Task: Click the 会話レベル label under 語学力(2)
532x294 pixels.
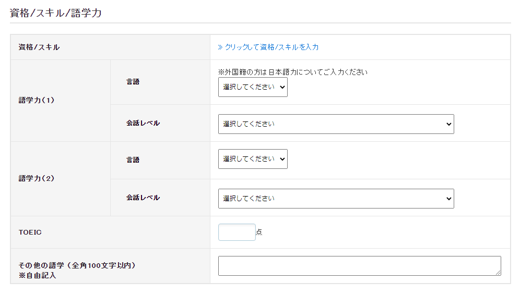Action: coord(143,198)
